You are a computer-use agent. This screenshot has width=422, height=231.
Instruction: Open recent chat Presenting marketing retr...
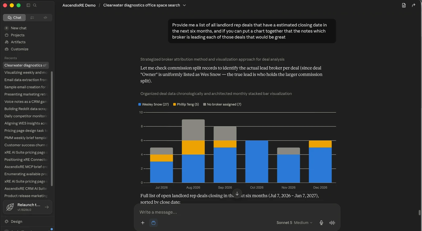[26, 94]
